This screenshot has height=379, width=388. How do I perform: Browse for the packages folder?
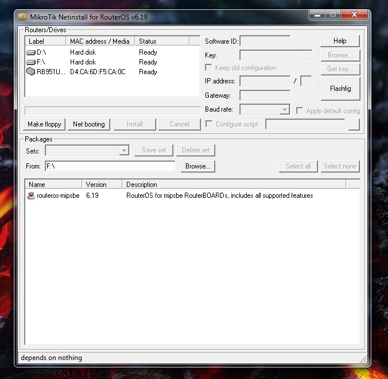[x=198, y=166]
